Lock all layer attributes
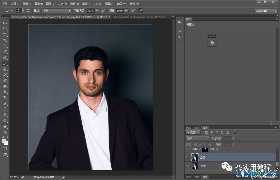280x180 pixels. (210, 145)
